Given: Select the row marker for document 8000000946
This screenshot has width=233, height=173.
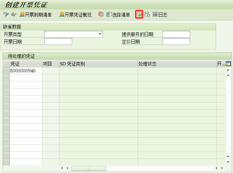Looking at the screenshot, I should click(6, 70).
